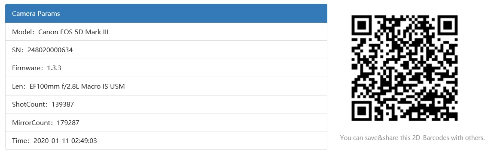500x158 pixels.
Task: Click top-left finder square of QR code
Action: 362,26
